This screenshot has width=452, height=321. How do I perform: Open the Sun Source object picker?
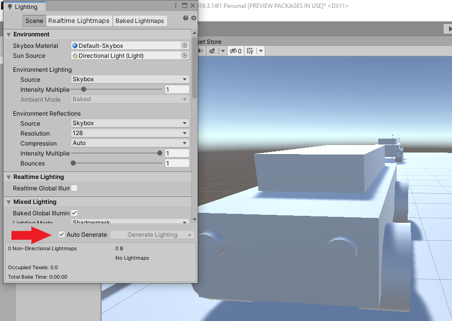[184, 55]
